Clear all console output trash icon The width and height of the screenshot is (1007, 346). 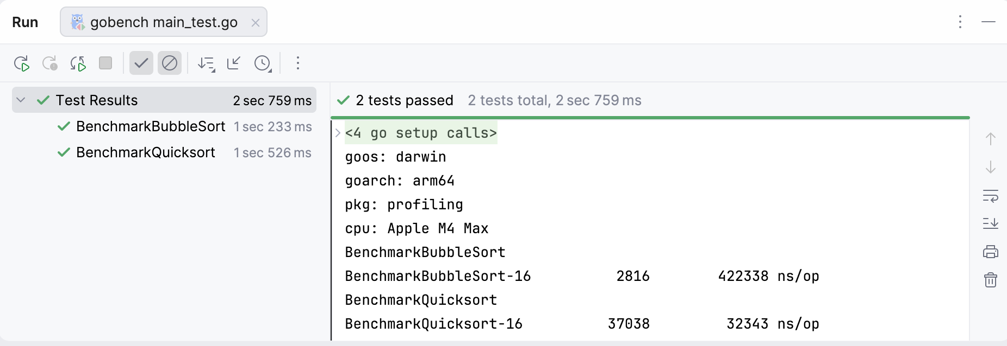[x=991, y=280]
